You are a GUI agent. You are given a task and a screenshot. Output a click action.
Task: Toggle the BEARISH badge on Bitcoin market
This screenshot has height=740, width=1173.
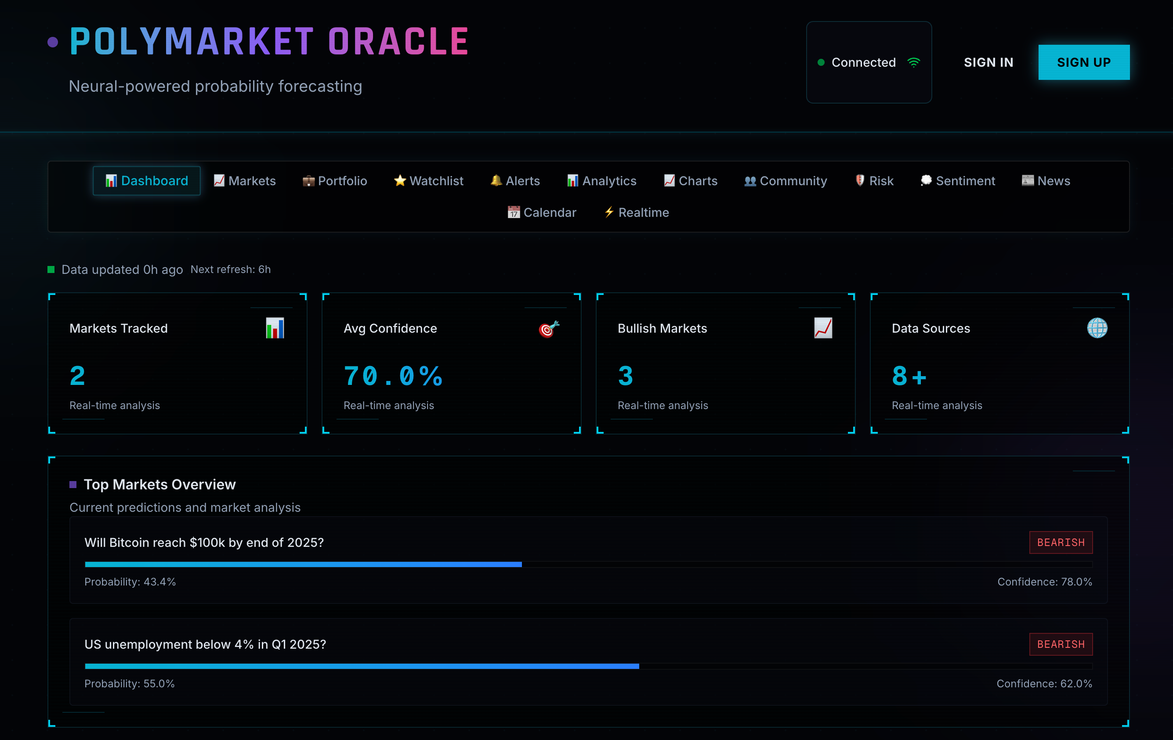[x=1061, y=542]
